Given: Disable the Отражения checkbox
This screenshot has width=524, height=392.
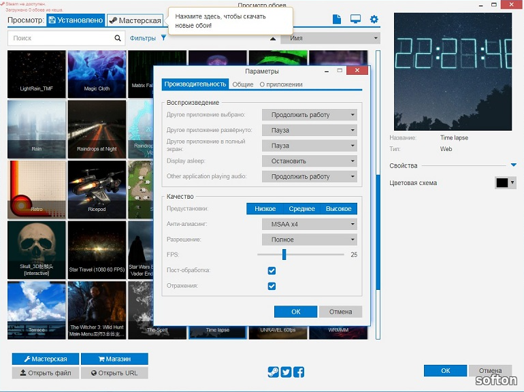Looking at the screenshot, I should click(272, 287).
